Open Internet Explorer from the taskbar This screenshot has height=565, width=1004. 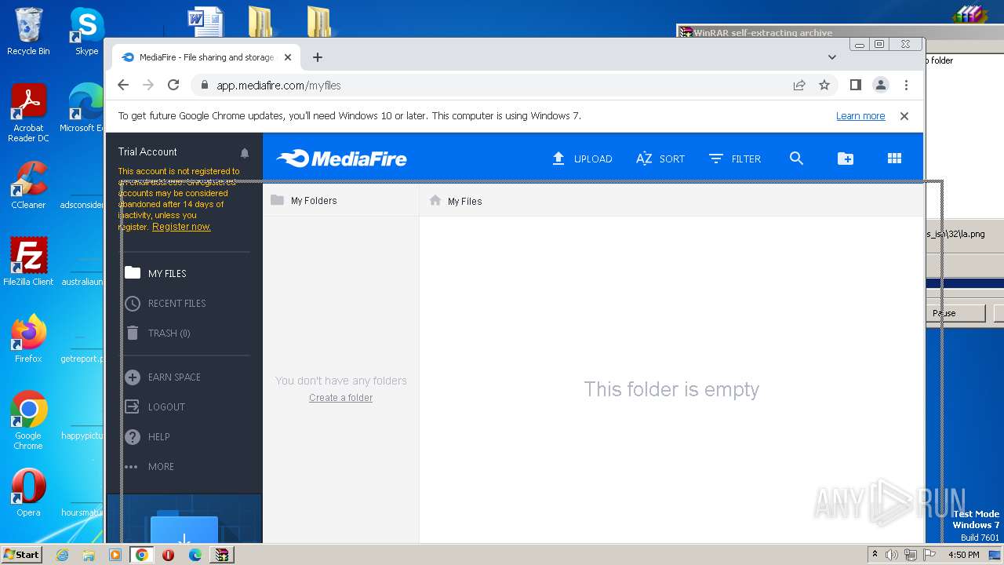point(62,555)
